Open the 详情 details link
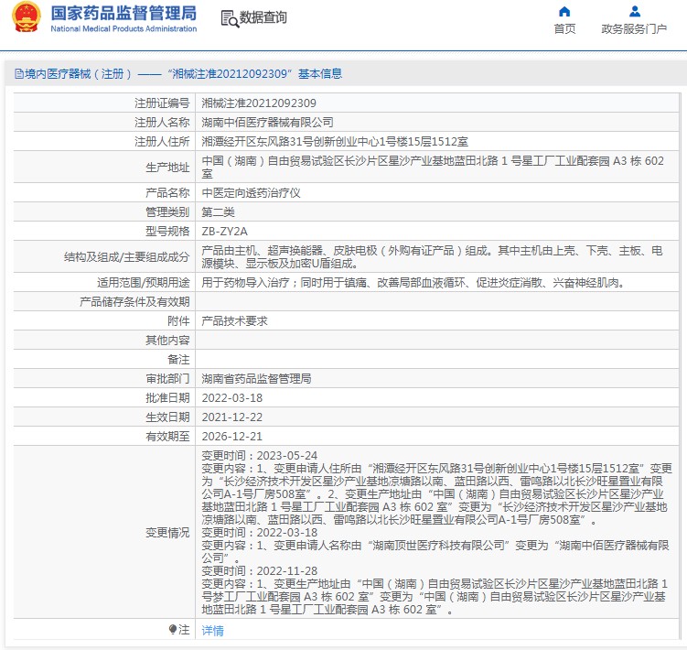This screenshot has height=650, width=687. (212, 631)
